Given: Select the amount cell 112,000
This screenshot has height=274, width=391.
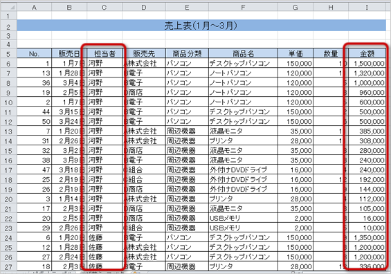Looking at the screenshot, I should coord(367,199).
